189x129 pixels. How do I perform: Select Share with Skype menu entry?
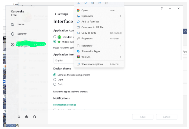click(91, 51)
